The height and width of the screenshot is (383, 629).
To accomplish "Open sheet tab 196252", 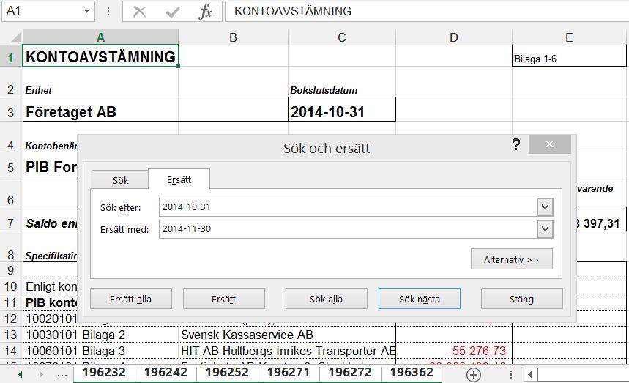I will (x=227, y=373).
